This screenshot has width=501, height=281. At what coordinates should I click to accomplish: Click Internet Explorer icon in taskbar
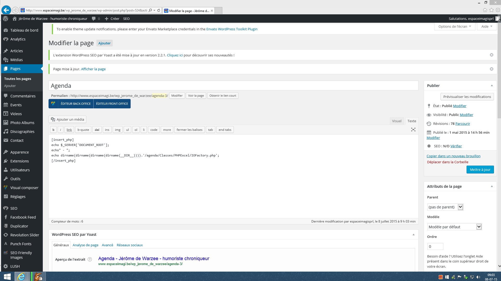pyautogui.click(x=21, y=276)
